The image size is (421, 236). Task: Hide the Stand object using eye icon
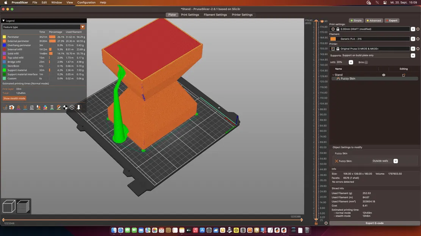click(383, 75)
